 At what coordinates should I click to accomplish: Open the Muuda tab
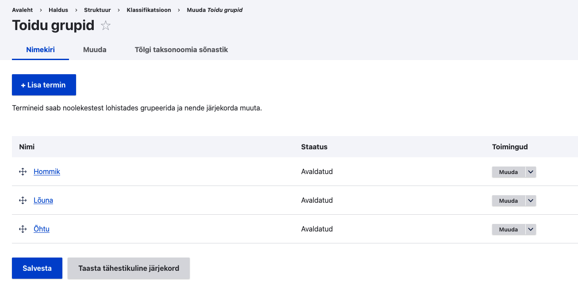[x=95, y=49]
